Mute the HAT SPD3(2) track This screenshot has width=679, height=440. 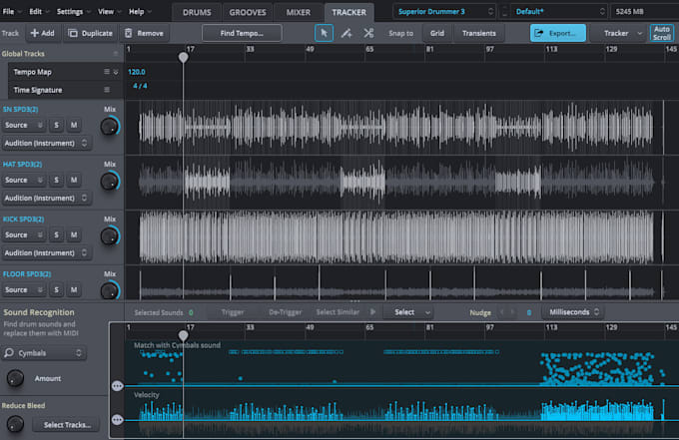(x=74, y=180)
